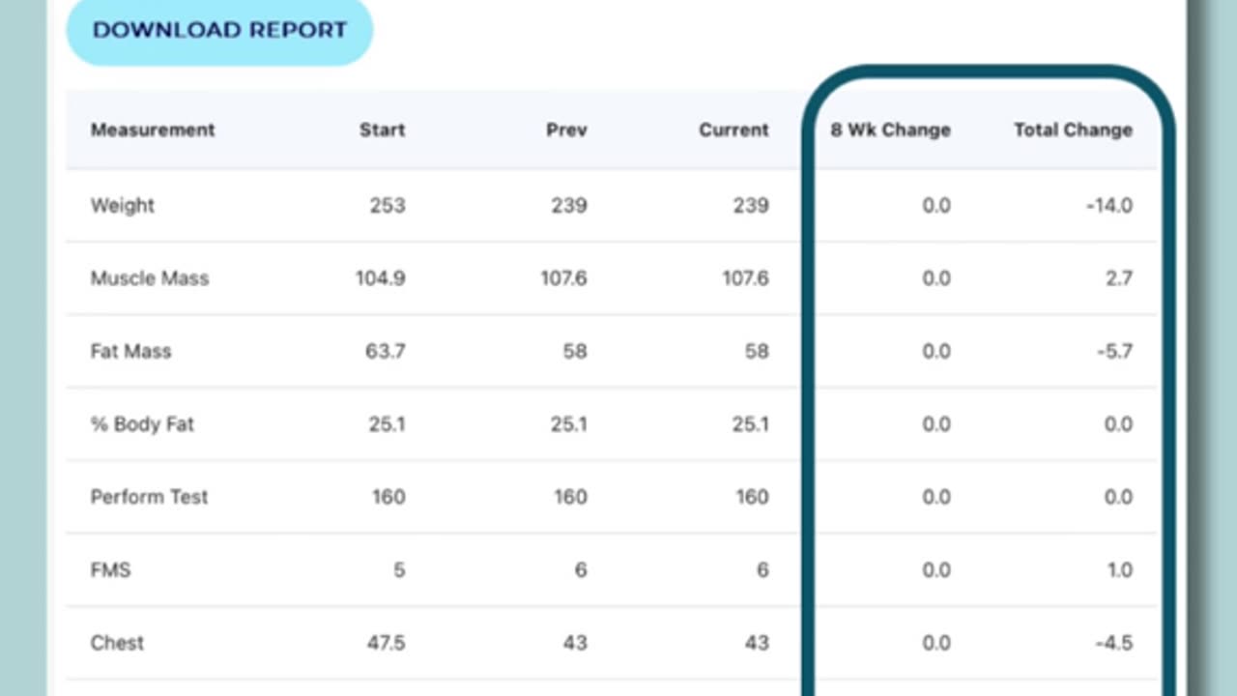Select the Prev column header
This screenshot has width=1237, height=696.
click(566, 130)
